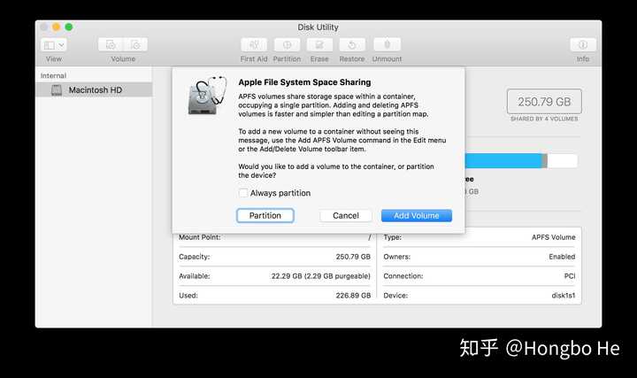Click the blue disk usage bar
The width and height of the screenshot is (637, 378).
coord(503,160)
